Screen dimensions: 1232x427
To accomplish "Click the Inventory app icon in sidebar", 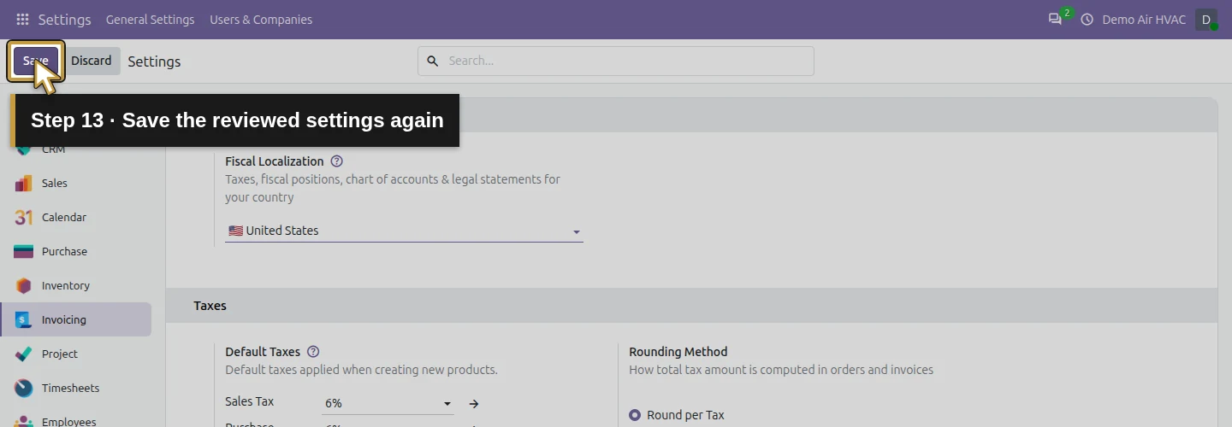I will pyautogui.click(x=24, y=285).
